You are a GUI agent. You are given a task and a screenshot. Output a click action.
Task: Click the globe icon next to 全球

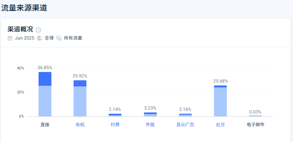[40, 38]
